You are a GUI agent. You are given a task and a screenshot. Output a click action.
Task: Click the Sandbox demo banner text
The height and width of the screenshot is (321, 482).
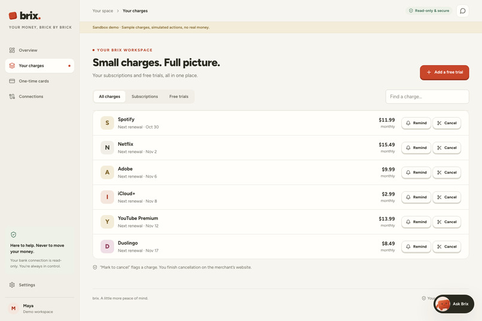click(x=151, y=27)
